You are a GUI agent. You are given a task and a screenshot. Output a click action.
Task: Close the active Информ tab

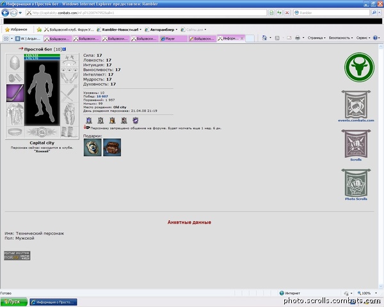[x=242, y=38]
